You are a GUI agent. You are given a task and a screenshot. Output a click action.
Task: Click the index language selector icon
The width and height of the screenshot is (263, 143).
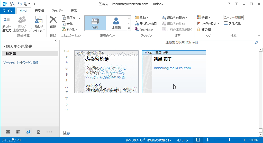(x=66, y=133)
